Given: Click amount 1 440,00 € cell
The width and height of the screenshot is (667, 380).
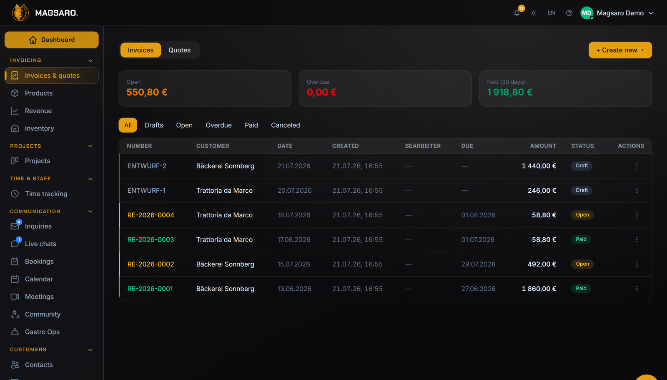Looking at the screenshot, I should (x=539, y=166).
